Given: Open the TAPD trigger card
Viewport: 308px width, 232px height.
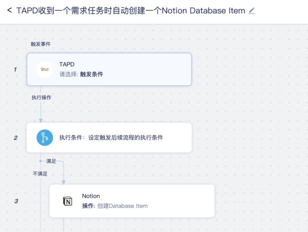Looking at the screenshot, I should coord(109,69).
